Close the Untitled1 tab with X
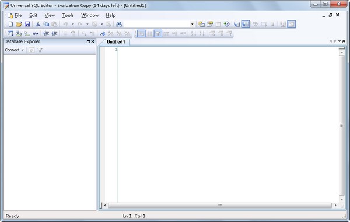This screenshot has width=350, height=222. point(344,41)
